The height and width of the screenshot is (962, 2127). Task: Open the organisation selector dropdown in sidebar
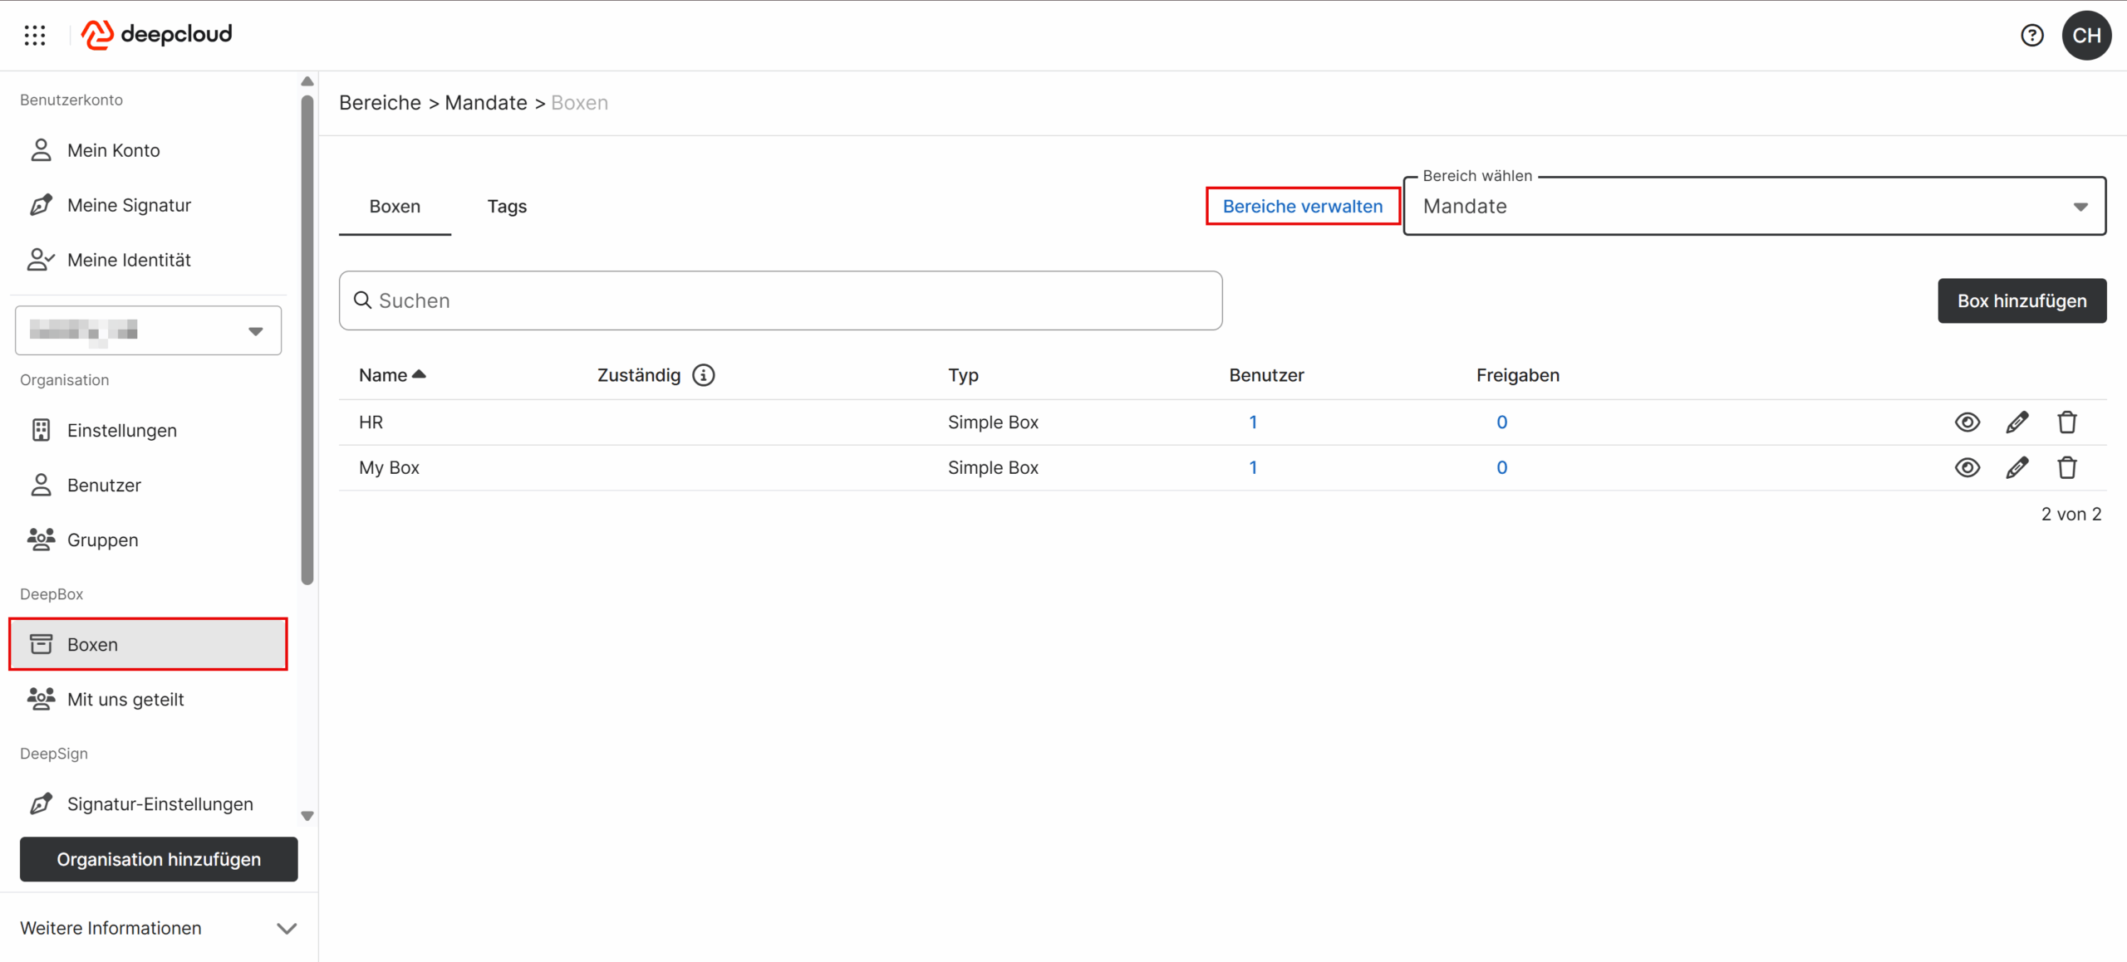[148, 331]
